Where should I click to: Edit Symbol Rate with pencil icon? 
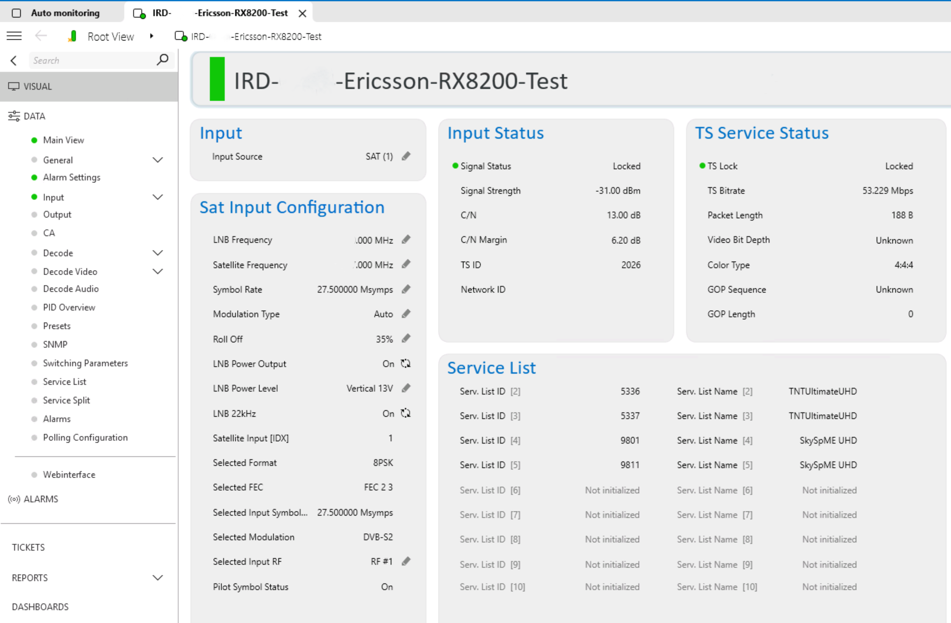[406, 289]
